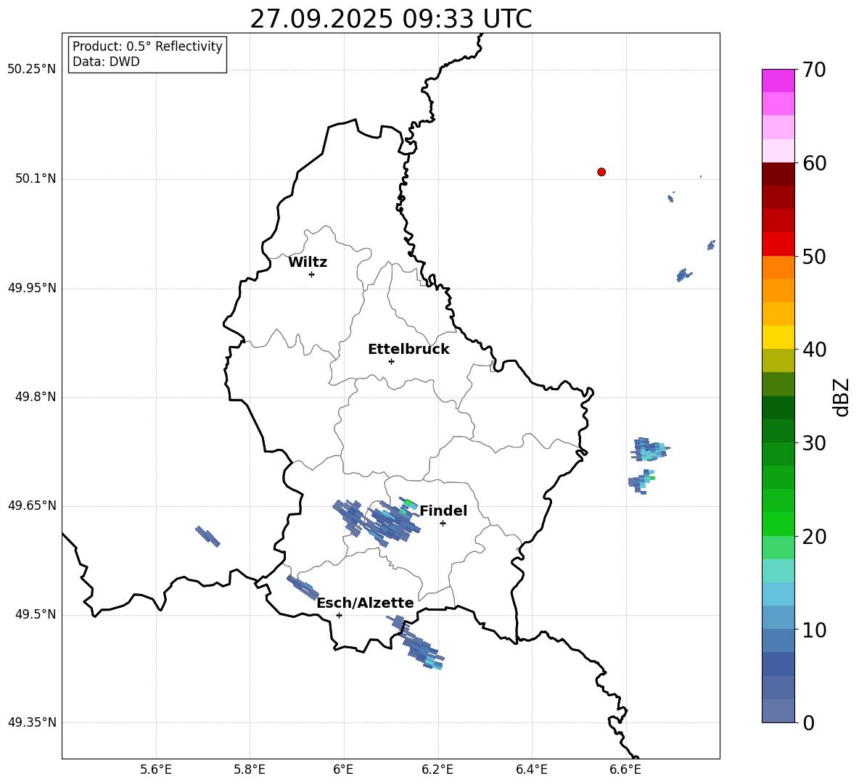Click the 70 value on the colorbar

click(814, 70)
